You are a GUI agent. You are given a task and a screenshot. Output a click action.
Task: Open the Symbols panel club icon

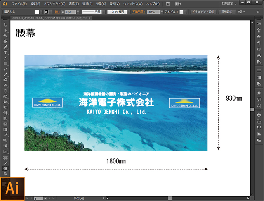(259, 36)
